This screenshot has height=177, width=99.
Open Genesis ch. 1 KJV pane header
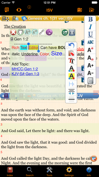(60, 96)
